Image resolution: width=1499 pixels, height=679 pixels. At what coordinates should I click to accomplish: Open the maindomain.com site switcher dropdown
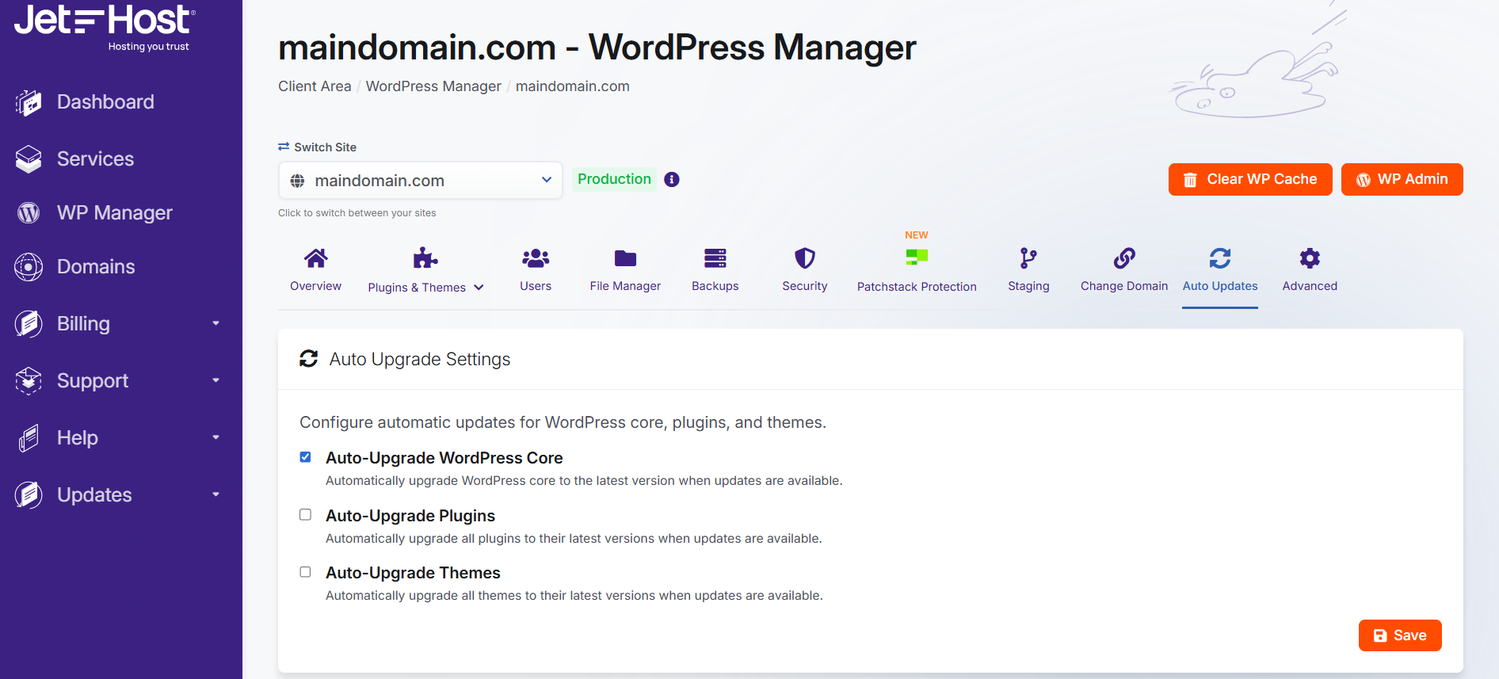(x=421, y=181)
